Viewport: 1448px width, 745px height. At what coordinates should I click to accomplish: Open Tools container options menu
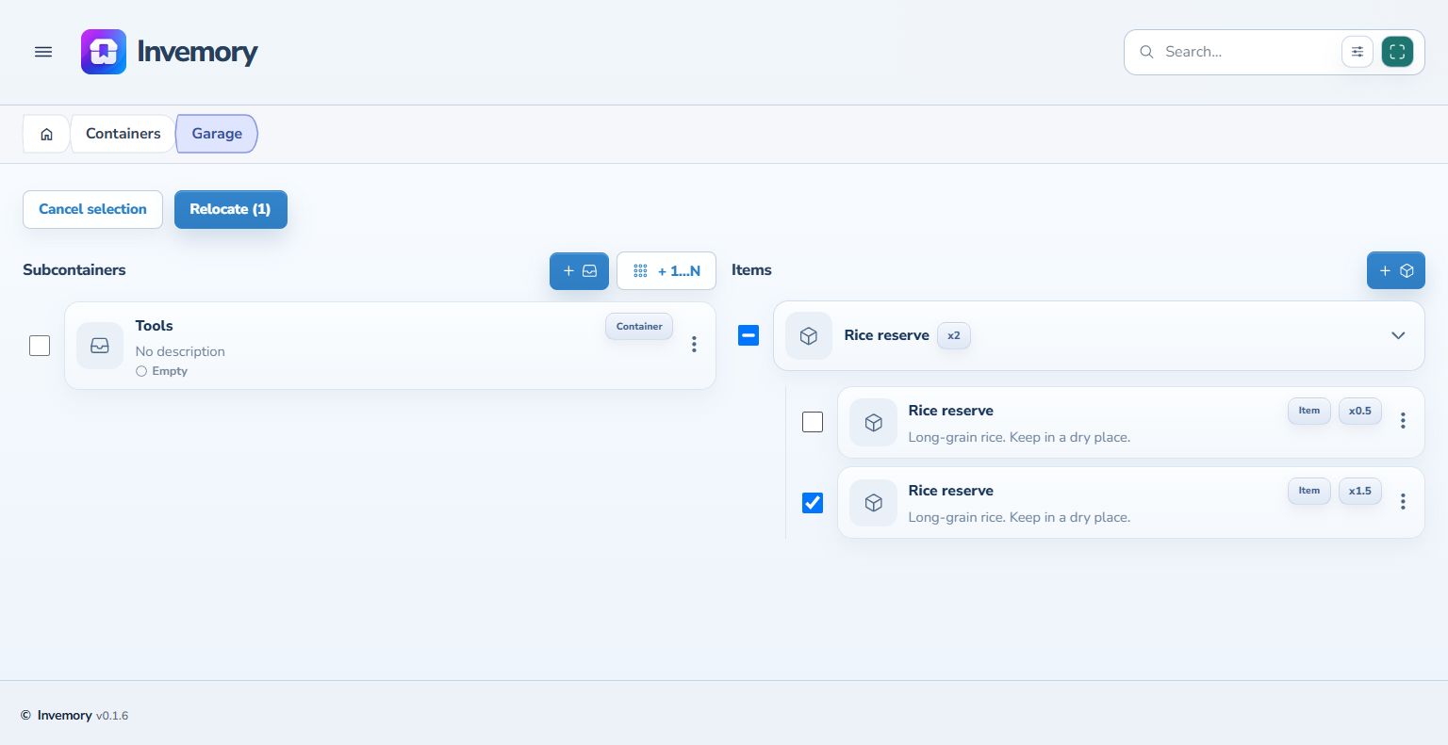pos(694,345)
